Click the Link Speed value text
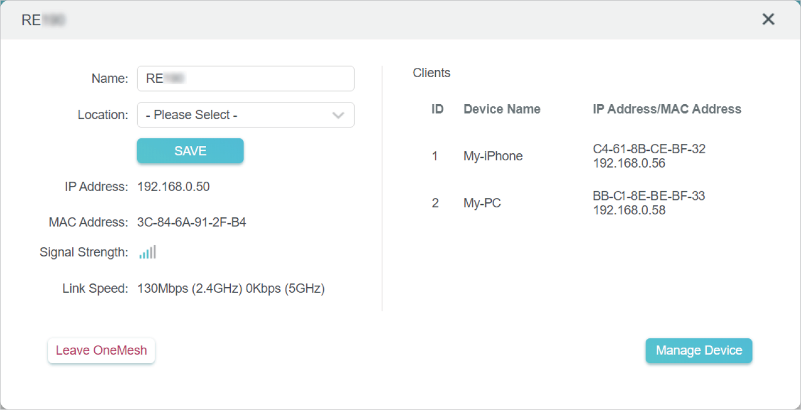The height and width of the screenshot is (410, 801). pyautogui.click(x=231, y=289)
